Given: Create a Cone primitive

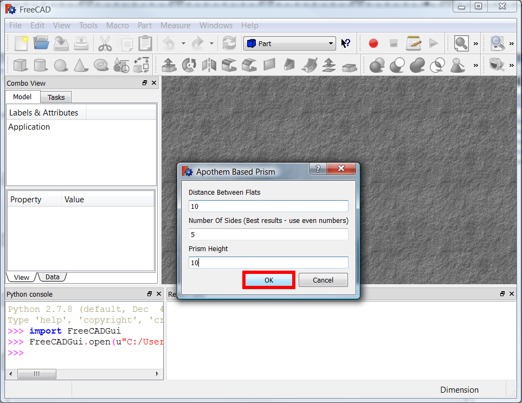Looking at the screenshot, I should pos(81,65).
